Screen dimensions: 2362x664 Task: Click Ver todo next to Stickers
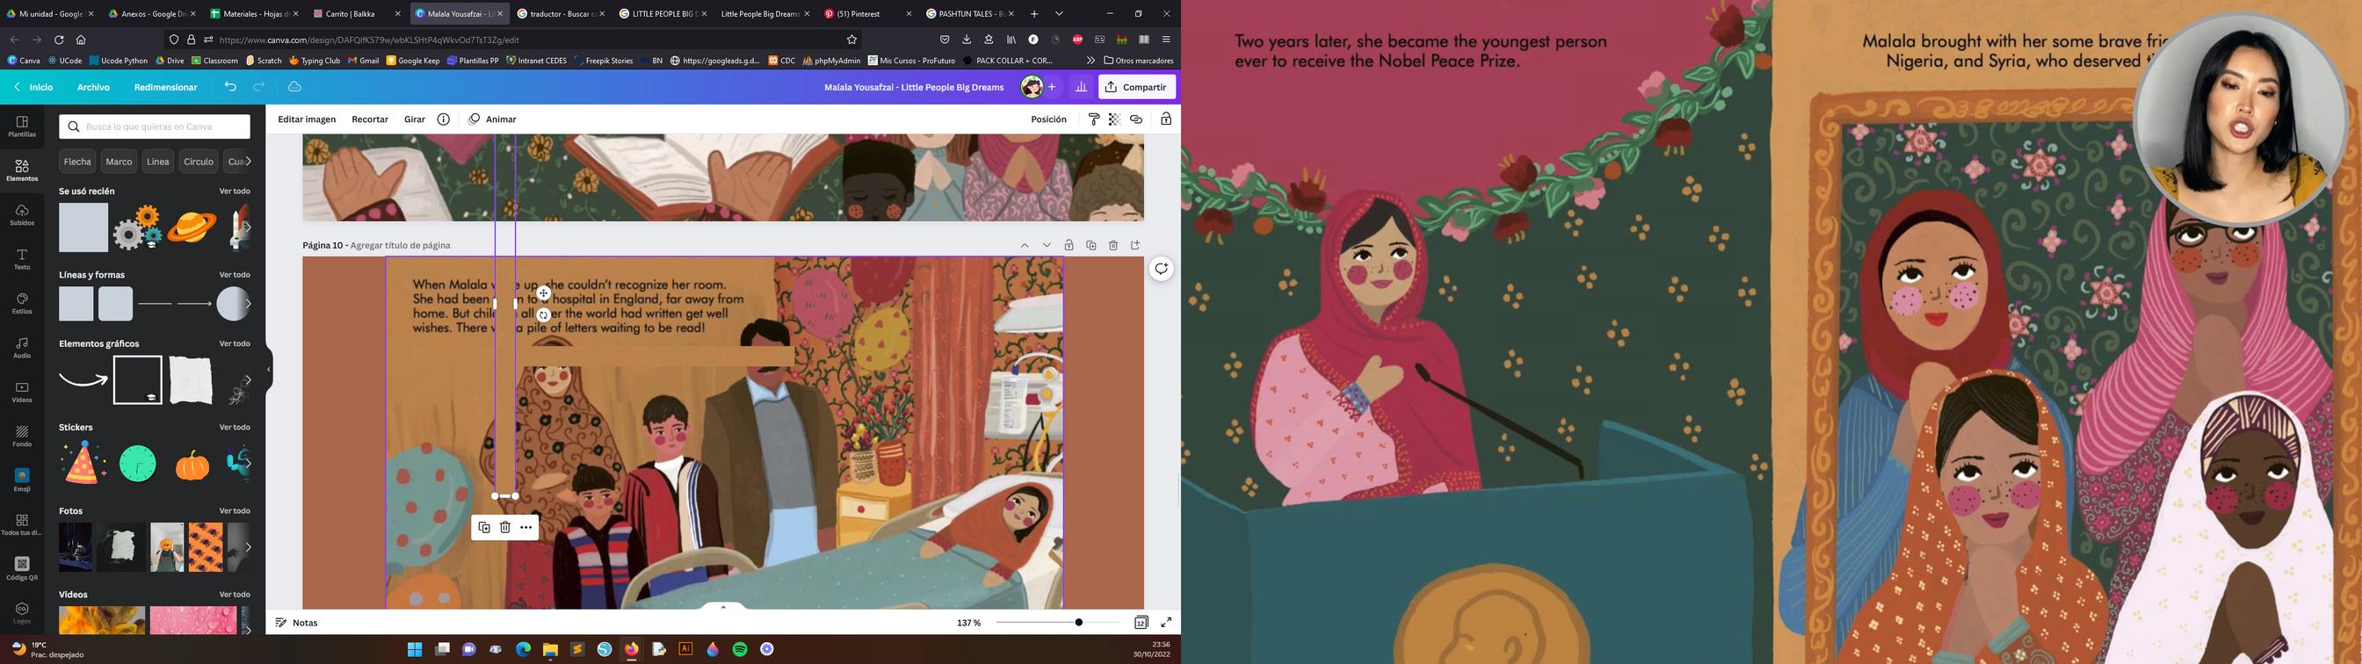(235, 428)
